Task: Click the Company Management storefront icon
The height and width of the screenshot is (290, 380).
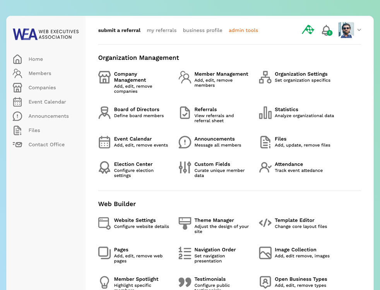Action: [104, 77]
